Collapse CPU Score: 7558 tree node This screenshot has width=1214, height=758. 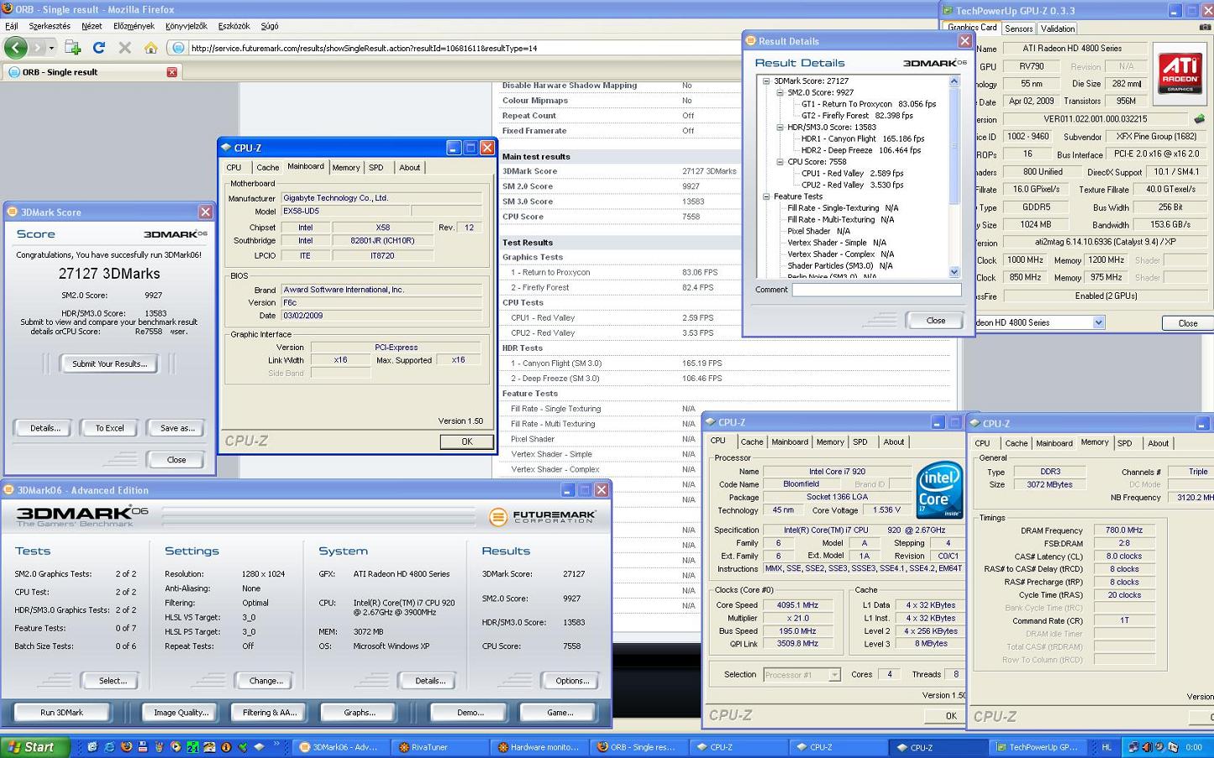click(x=780, y=162)
